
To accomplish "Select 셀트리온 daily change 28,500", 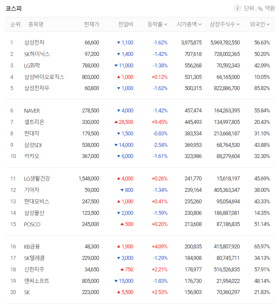I will (126, 122).
